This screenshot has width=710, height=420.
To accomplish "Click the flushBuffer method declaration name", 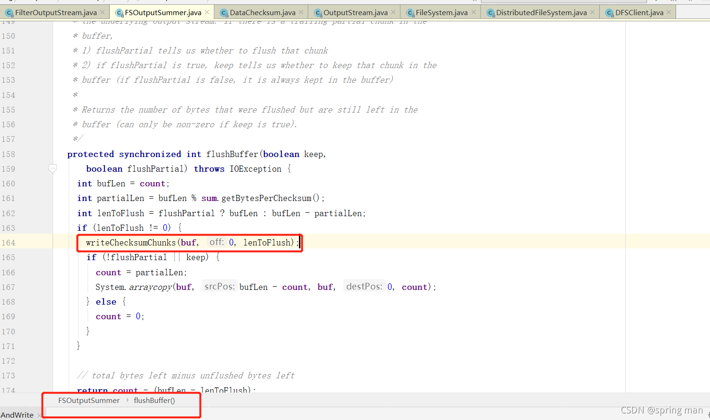I will (232, 154).
